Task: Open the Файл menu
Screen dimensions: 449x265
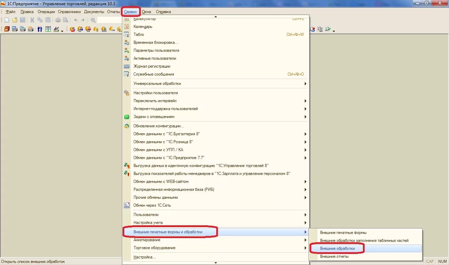Action: pyautogui.click(x=10, y=12)
